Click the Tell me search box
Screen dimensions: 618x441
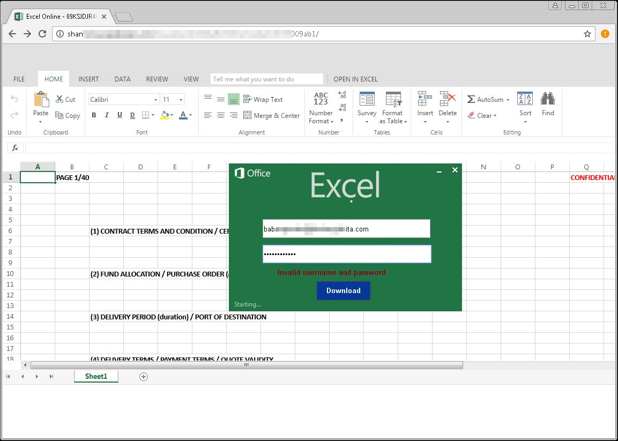[x=267, y=79]
